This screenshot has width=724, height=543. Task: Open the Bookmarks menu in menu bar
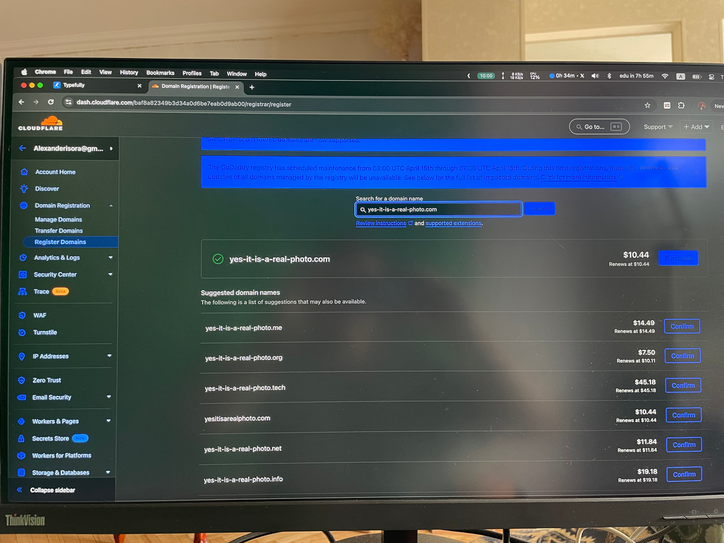[x=160, y=73]
